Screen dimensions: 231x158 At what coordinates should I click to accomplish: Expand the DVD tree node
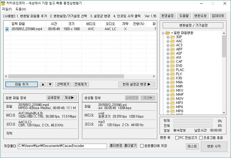pyautogui.click(x=168, y=66)
